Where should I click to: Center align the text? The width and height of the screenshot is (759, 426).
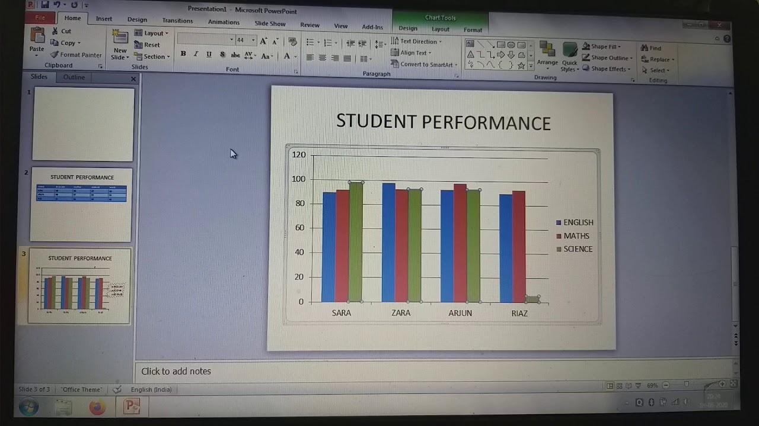[x=323, y=58]
